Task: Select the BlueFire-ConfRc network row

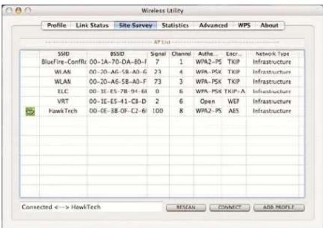Action: (162, 62)
